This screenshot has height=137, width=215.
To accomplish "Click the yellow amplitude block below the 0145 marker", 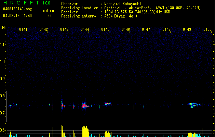I will tap(108, 134).
